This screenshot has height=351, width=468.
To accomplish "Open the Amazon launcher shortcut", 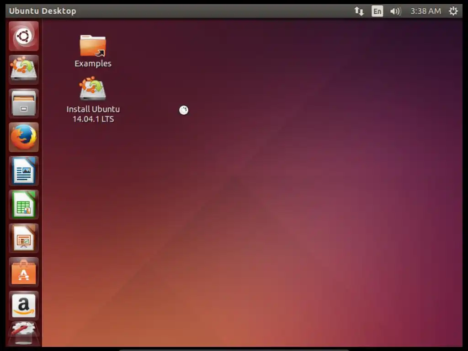I will [24, 306].
